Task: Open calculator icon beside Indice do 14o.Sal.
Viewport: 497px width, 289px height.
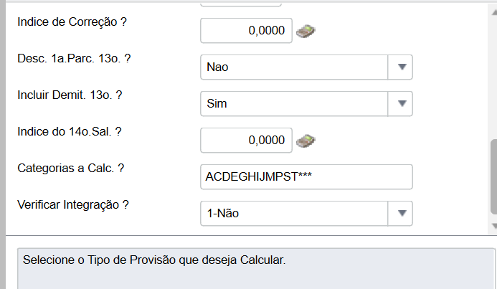Action: pos(307,140)
